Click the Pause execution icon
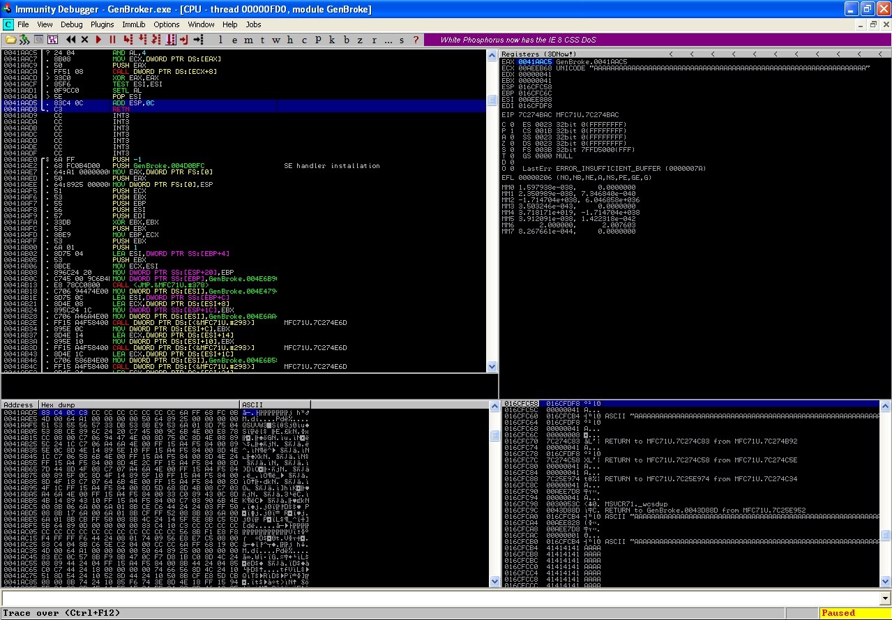The image size is (892, 620). tap(112, 40)
